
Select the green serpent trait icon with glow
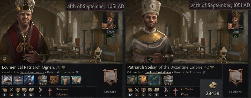click(154, 80)
